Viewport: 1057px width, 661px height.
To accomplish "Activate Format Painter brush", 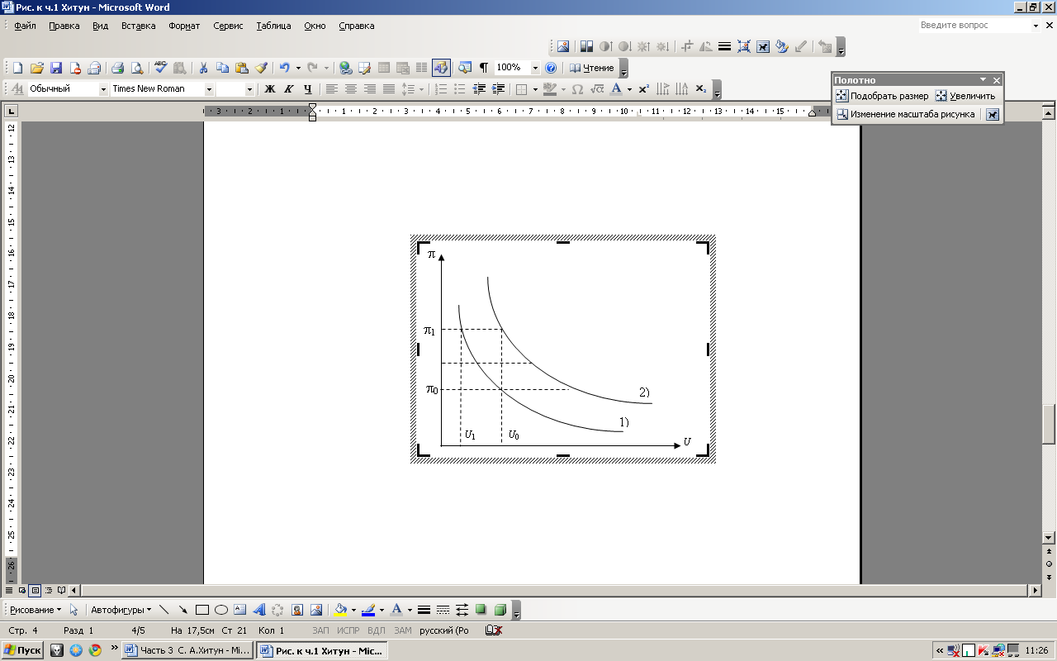I will pos(261,68).
